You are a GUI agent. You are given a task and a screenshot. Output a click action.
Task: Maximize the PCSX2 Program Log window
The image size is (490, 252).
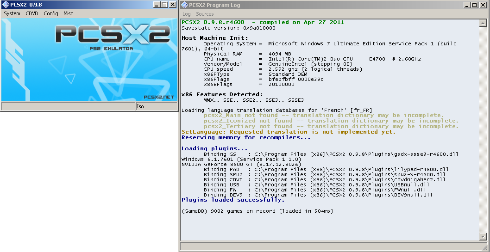click(475, 5)
